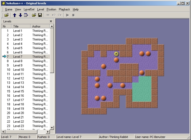Click the Sokoban++ title bar app icon

click(4, 3)
